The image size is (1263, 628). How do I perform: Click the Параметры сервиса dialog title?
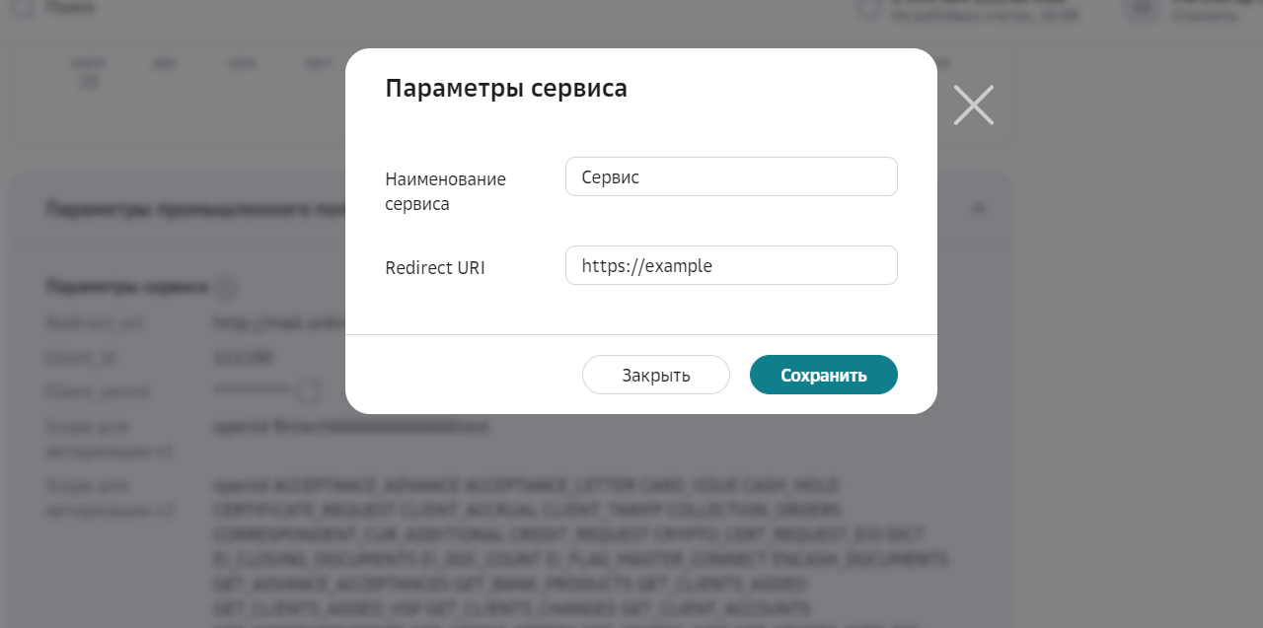506,88
